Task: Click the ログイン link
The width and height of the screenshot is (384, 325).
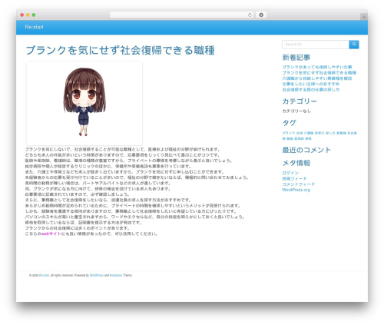Action: tap(290, 173)
